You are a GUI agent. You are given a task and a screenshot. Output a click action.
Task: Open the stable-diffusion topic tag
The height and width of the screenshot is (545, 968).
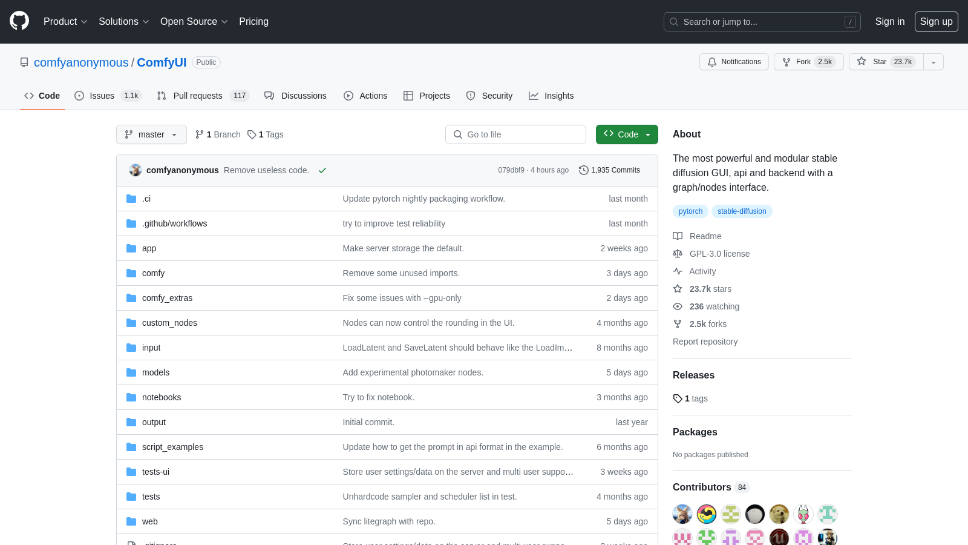click(742, 211)
